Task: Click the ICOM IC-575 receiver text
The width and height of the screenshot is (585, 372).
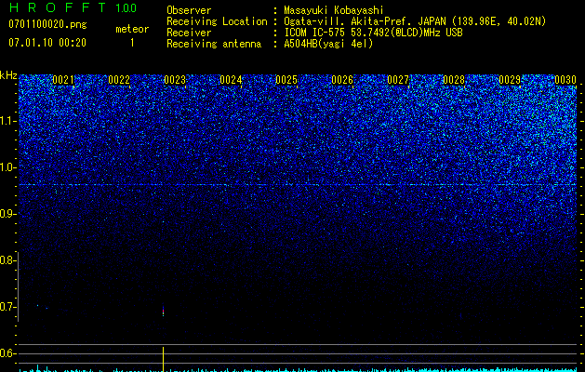Action: pos(373,33)
